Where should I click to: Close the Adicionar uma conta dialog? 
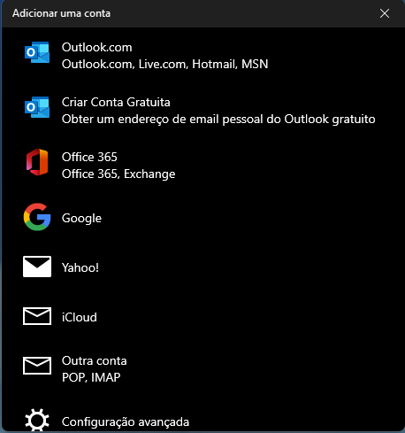pyautogui.click(x=385, y=13)
